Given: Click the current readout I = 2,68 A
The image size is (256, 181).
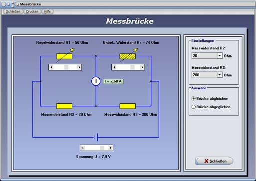Looking at the screenshot, I should point(113,81).
